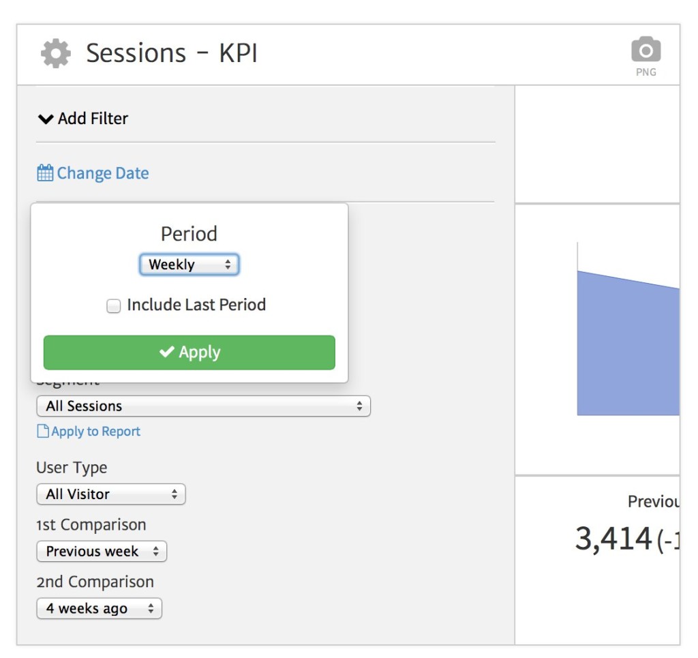This screenshot has height=658, width=698.
Task: Click the document icon beside Apply to Report
Action: point(43,432)
